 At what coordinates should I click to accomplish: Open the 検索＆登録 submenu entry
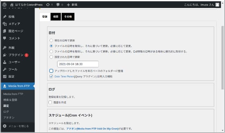[x=10, y=100]
